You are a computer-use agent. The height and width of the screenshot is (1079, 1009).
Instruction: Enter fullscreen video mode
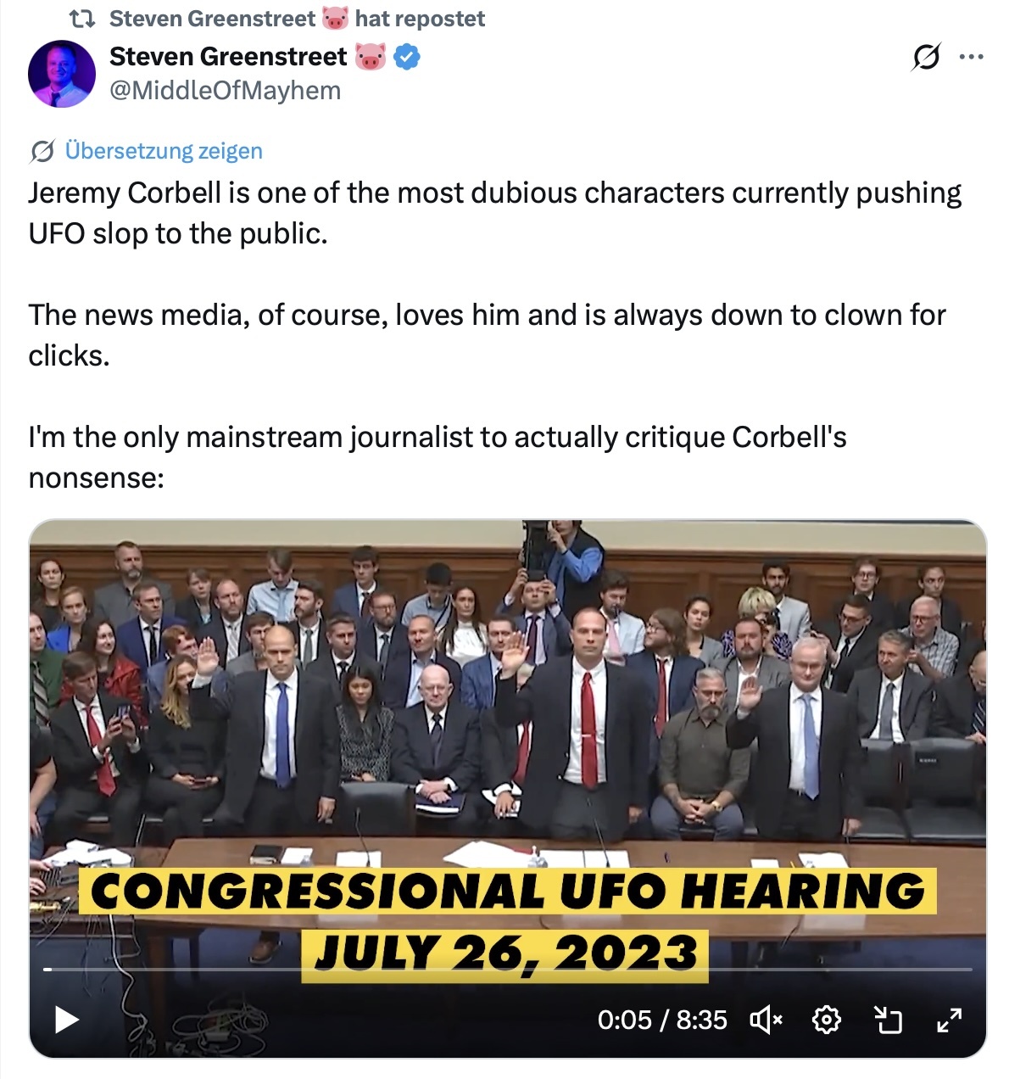point(949,1019)
